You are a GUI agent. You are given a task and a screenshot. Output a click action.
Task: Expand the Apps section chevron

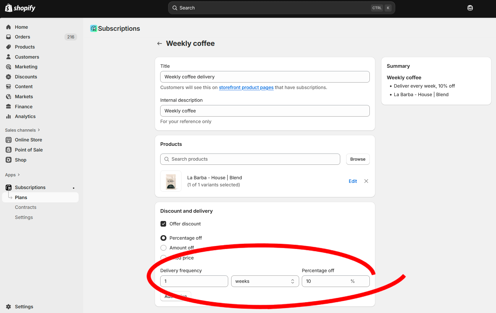[19, 175]
